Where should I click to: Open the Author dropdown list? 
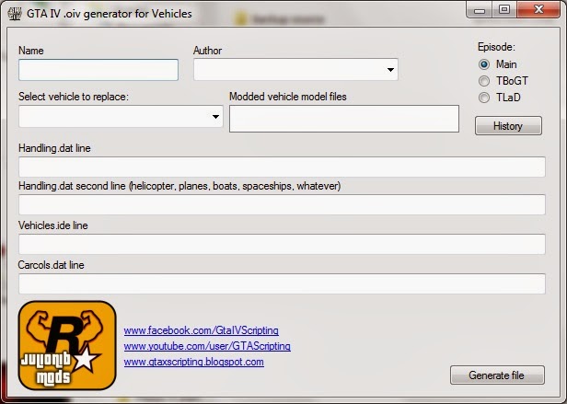point(390,69)
